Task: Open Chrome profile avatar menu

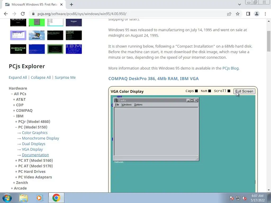Action: pyautogui.click(x=257, y=14)
